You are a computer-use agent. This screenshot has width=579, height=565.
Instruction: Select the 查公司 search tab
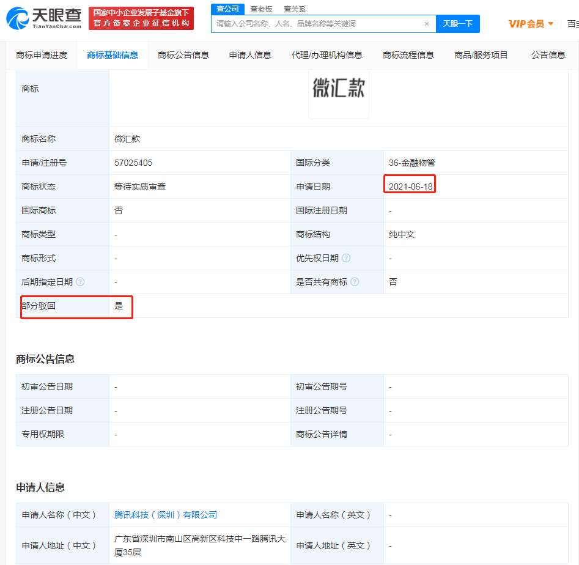point(227,9)
